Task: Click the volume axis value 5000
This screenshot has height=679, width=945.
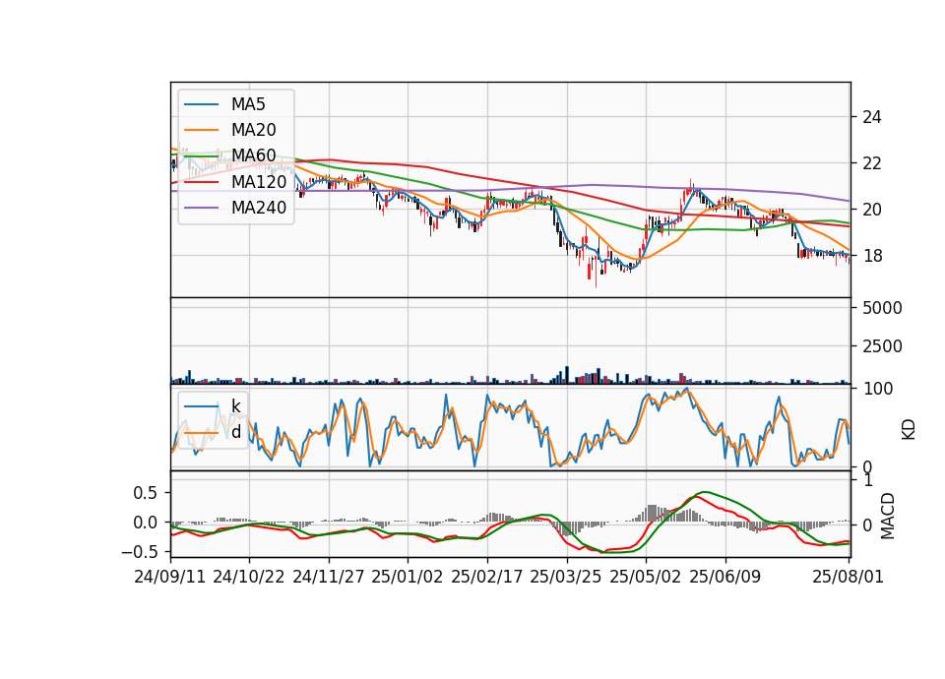Action: click(x=882, y=308)
